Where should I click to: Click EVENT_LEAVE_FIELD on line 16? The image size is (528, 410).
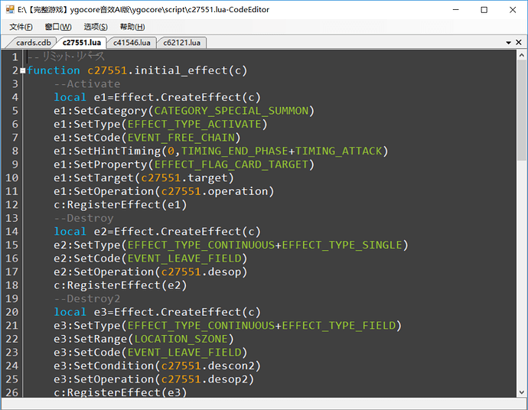coord(184,259)
